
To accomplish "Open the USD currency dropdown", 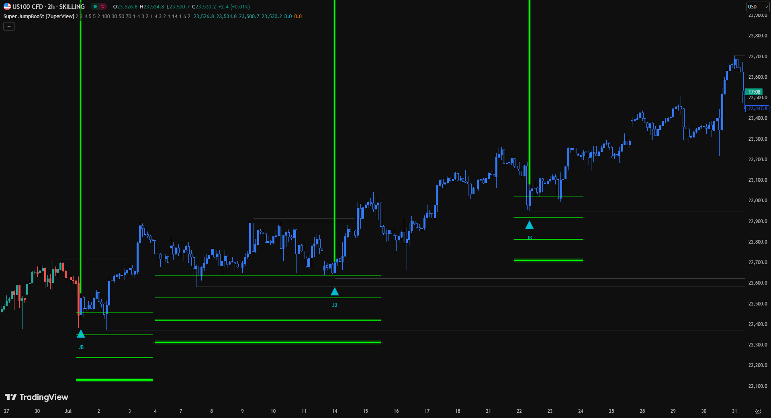I will pos(757,6).
